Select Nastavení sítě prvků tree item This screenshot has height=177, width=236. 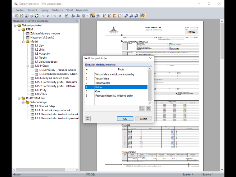(42, 38)
